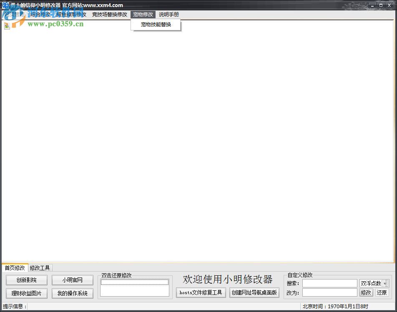Open the 竞技场替换修改 menu
This screenshot has width=397, height=312.
(x=110, y=15)
